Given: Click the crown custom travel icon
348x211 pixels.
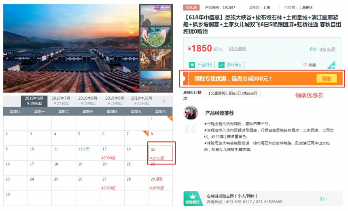Looking at the screenshot, I should click(x=193, y=196).
